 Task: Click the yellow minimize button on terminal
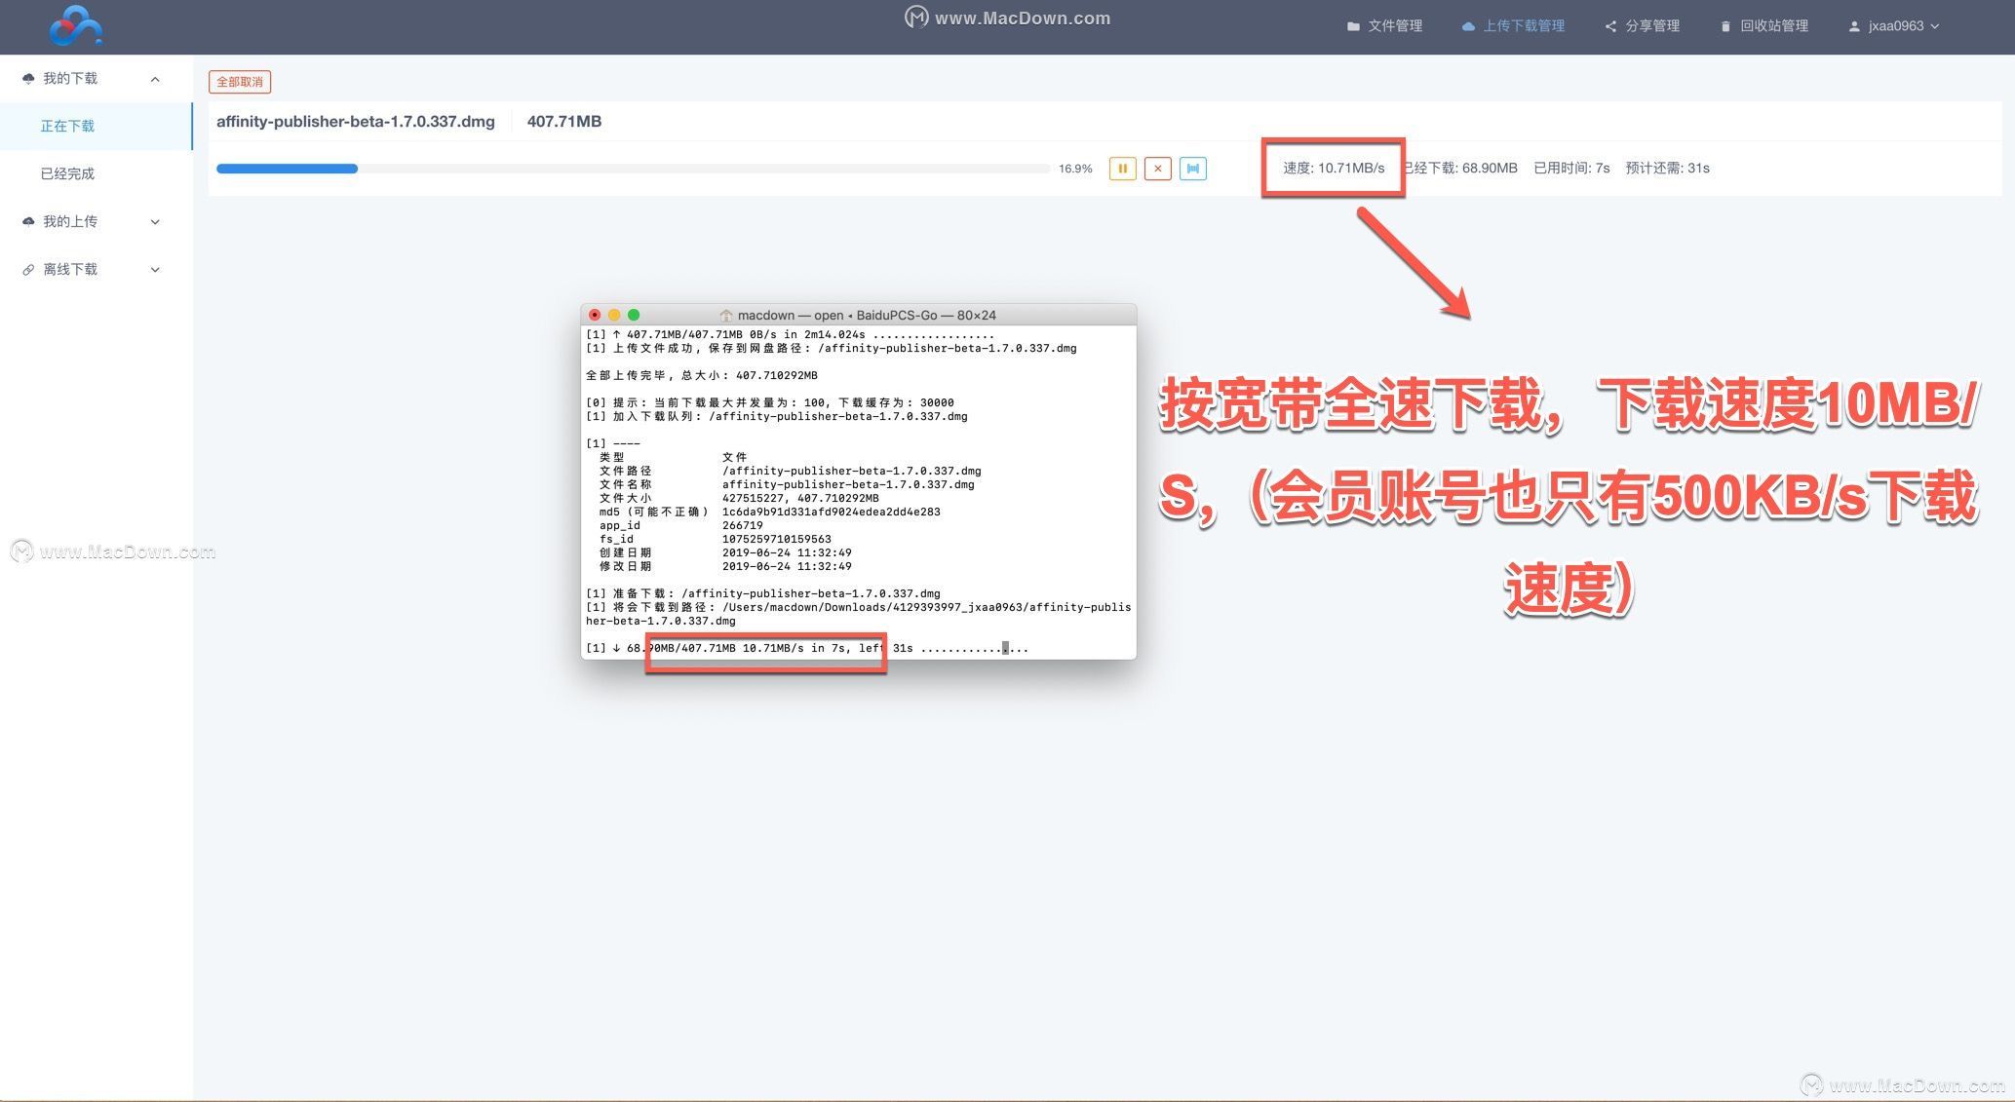point(614,315)
